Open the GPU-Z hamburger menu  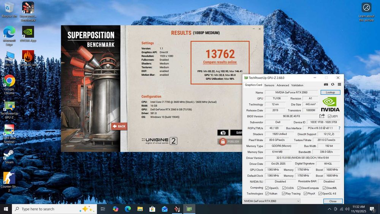click(339, 85)
